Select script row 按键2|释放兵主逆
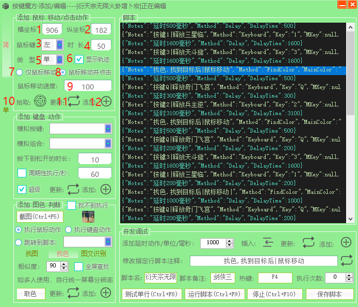 233,105
